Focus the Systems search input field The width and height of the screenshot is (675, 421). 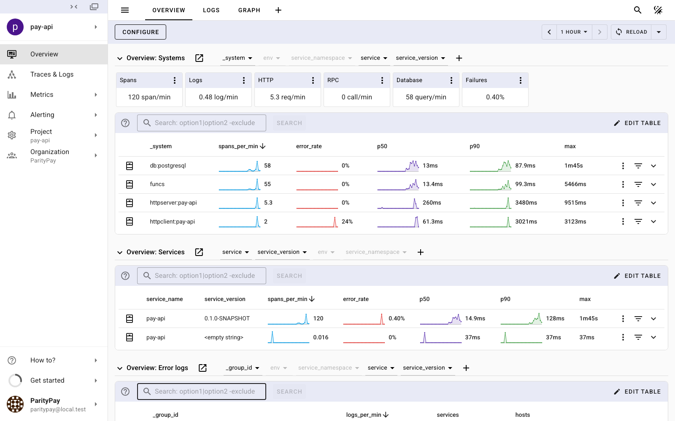click(202, 123)
